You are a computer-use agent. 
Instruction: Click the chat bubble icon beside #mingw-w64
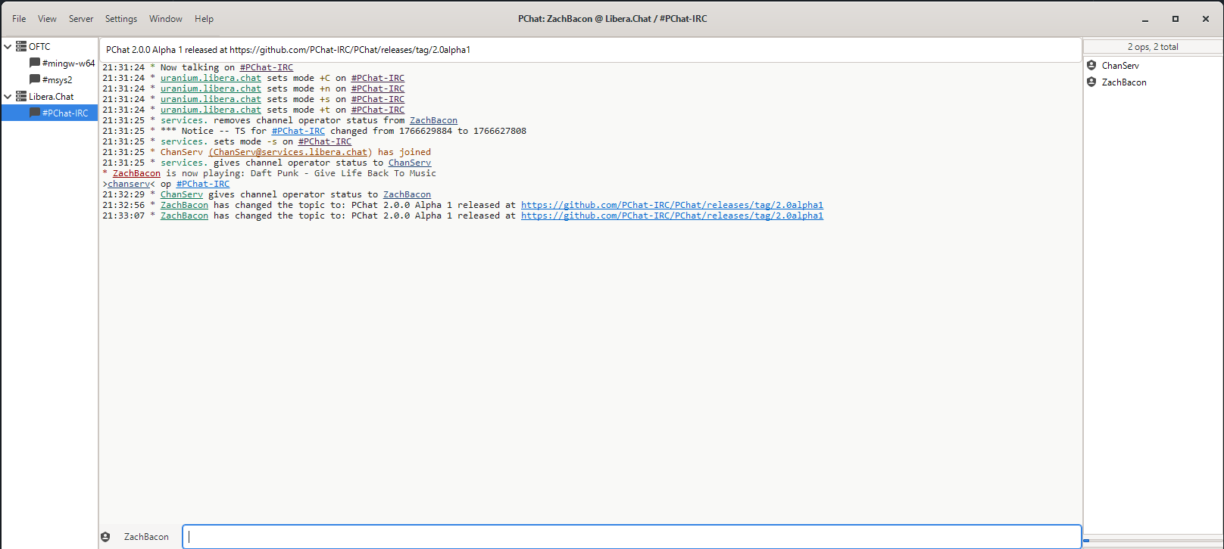pos(35,63)
